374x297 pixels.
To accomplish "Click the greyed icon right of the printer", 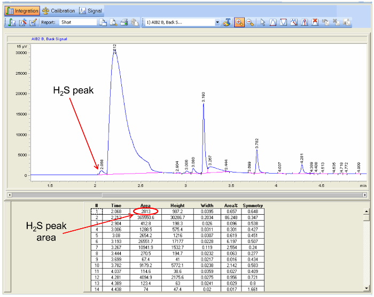I will [135, 22].
